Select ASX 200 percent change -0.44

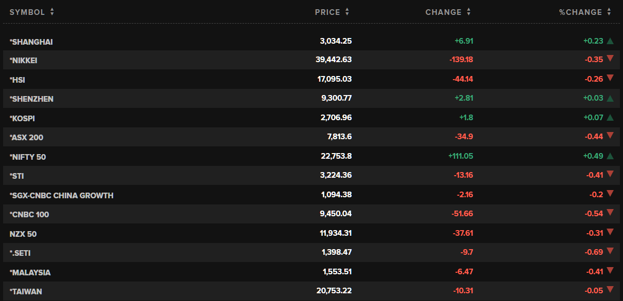click(x=594, y=137)
